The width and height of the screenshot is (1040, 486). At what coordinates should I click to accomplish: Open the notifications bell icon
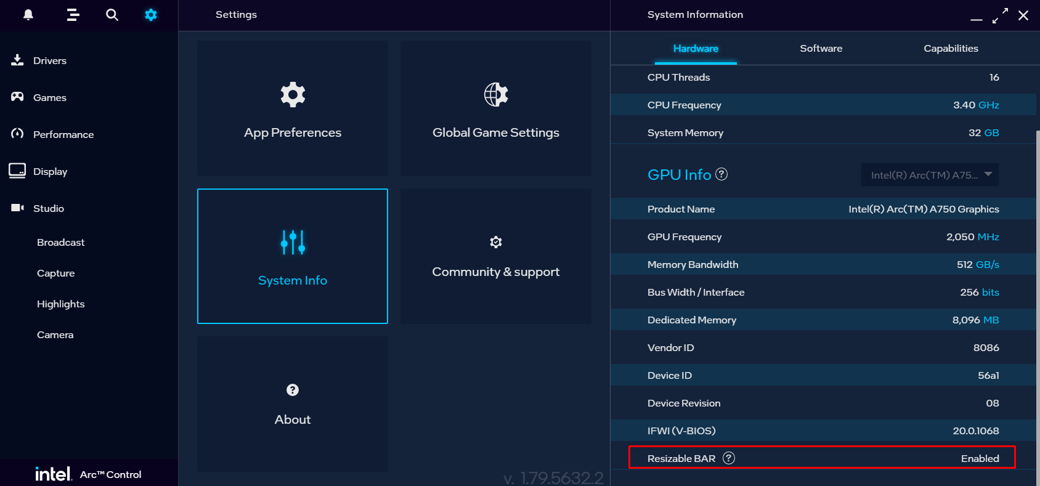(28, 15)
